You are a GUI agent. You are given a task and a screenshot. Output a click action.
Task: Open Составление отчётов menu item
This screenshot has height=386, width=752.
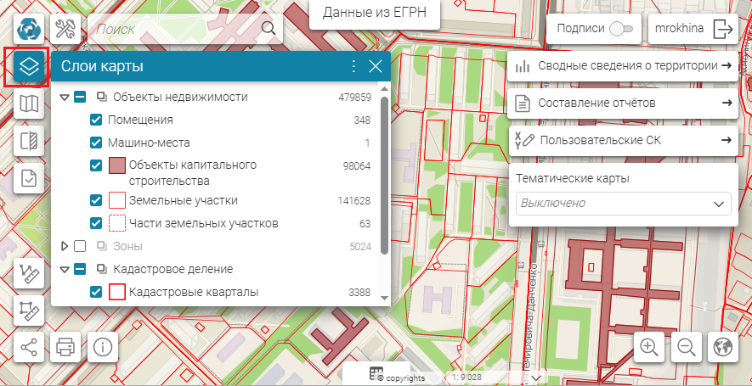click(x=623, y=103)
